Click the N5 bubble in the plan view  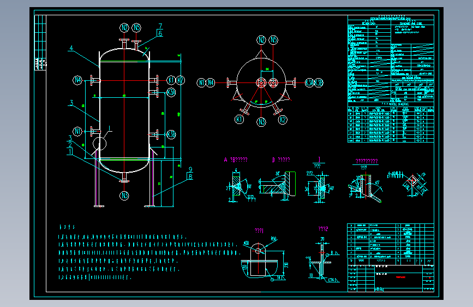coord(273,40)
